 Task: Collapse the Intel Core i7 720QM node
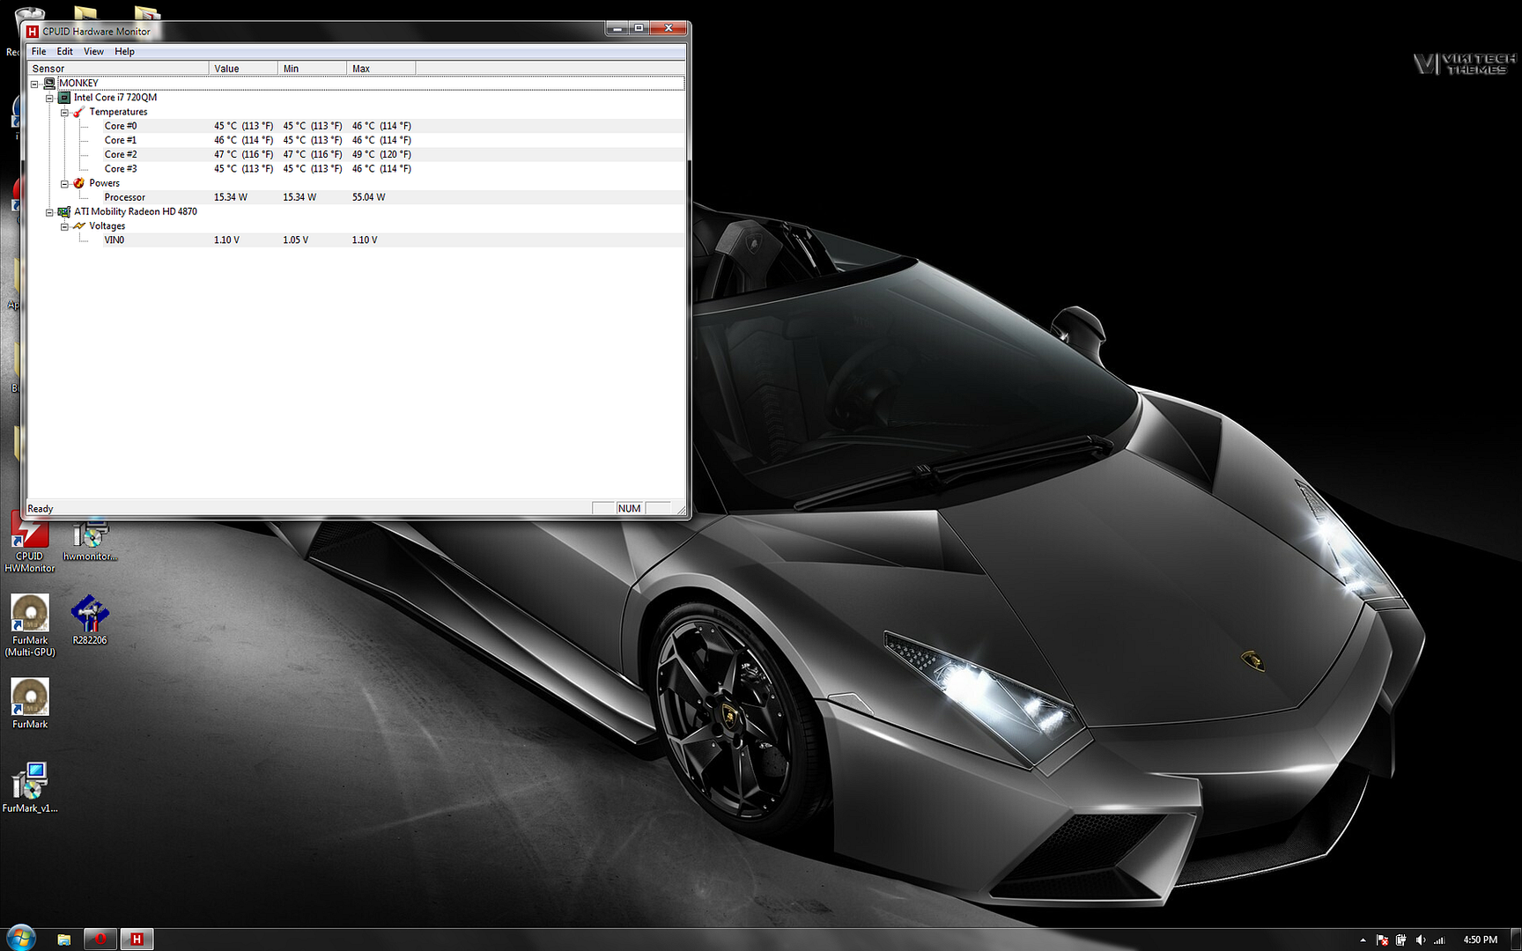tap(49, 98)
